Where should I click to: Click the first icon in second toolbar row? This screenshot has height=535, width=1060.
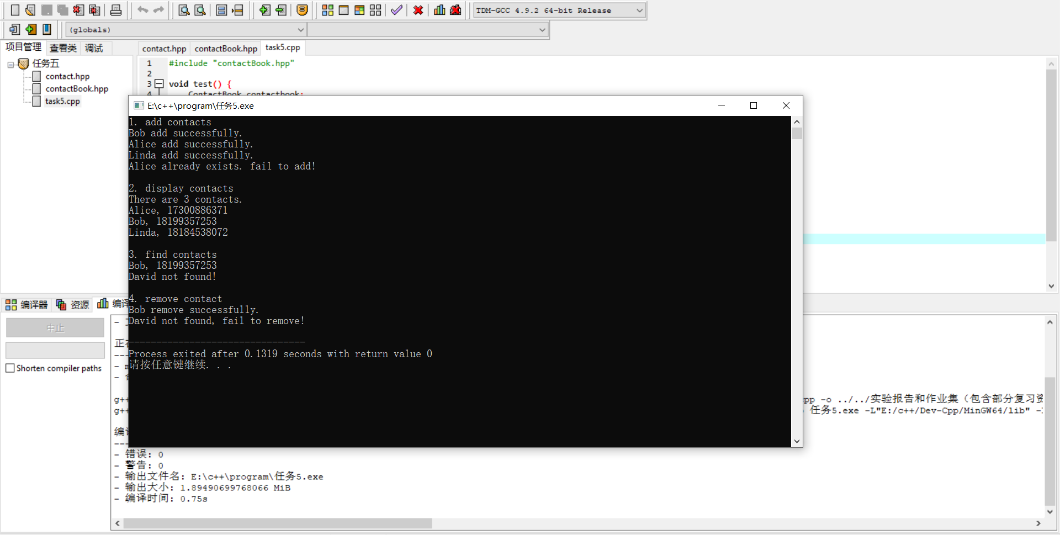[15, 29]
